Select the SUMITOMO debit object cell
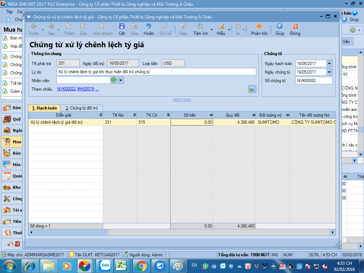 click(x=273, y=122)
